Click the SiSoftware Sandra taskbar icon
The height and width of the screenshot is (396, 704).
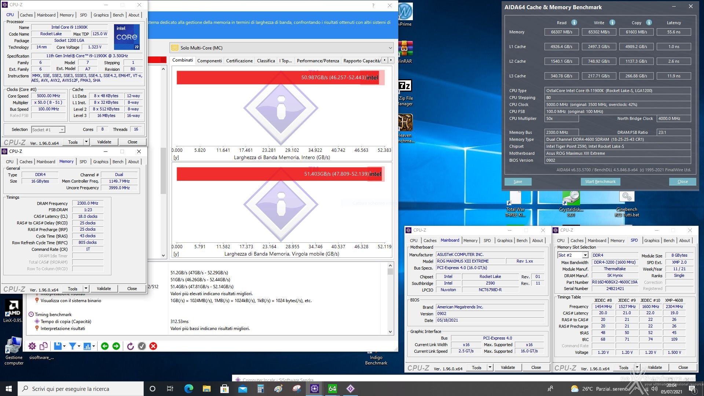coord(351,389)
